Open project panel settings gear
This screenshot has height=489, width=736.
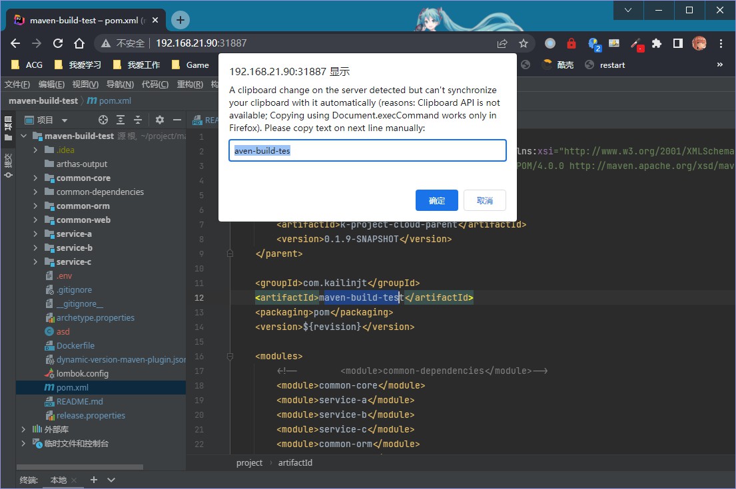(160, 120)
